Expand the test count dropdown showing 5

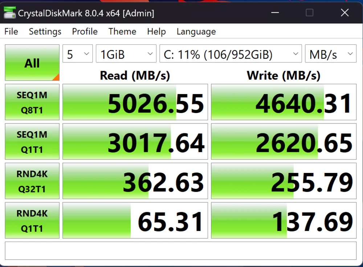[78, 53]
